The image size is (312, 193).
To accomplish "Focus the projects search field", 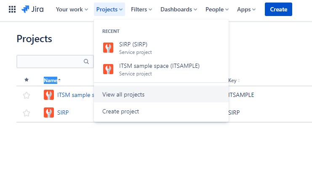I will click(x=55, y=62).
